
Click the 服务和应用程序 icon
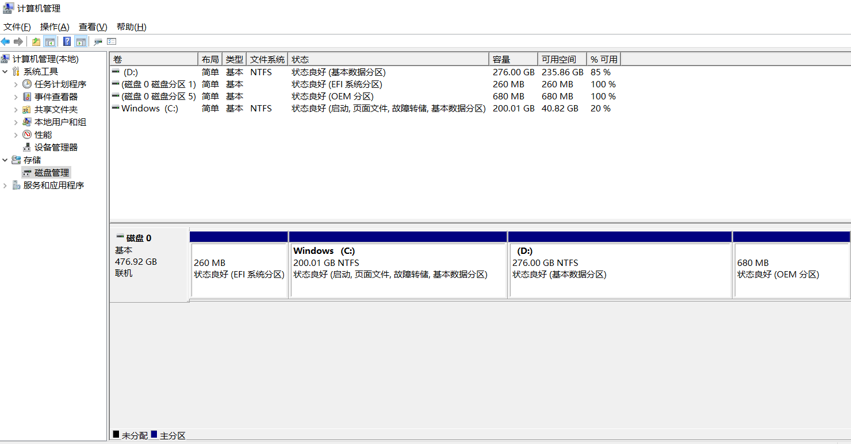pos(16,185)
